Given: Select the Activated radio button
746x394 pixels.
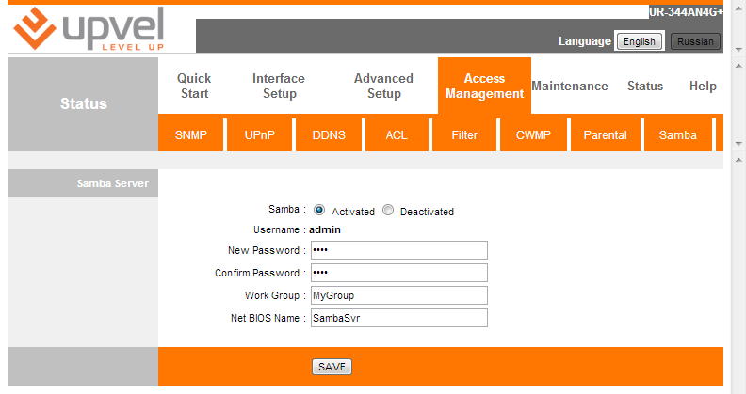Looking at the screenshot, I should (319, 211).
